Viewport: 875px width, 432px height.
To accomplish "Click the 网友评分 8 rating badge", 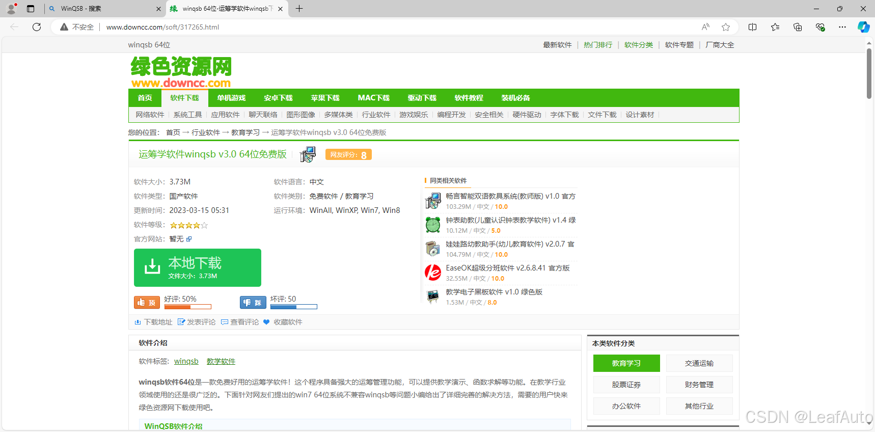I will point(348,154).
